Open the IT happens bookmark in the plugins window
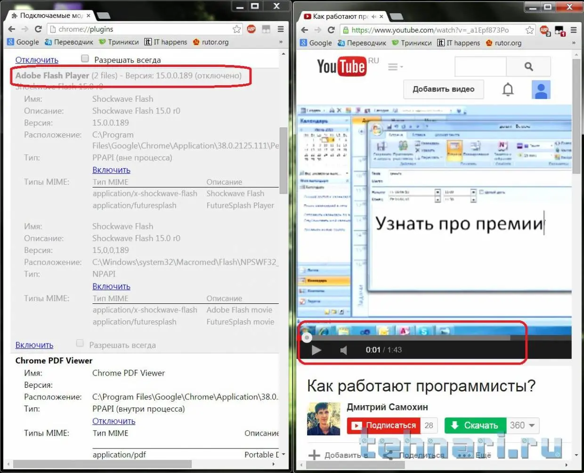 point(166,42)
